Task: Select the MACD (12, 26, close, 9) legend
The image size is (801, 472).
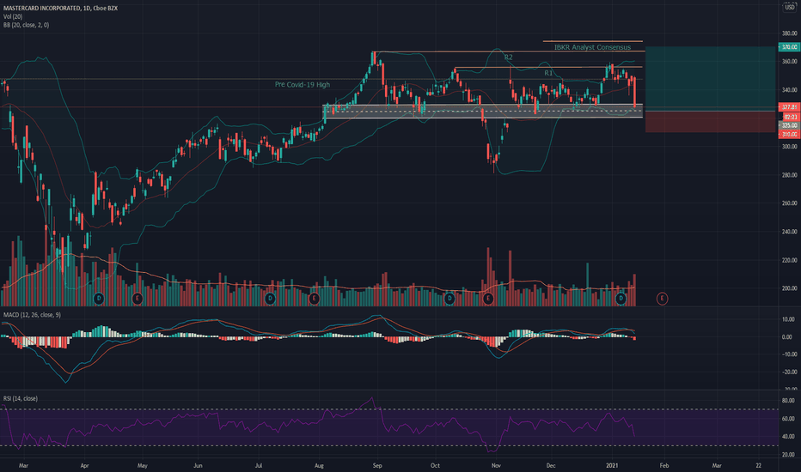Action: pyautogui.click(x=32, y=315)
